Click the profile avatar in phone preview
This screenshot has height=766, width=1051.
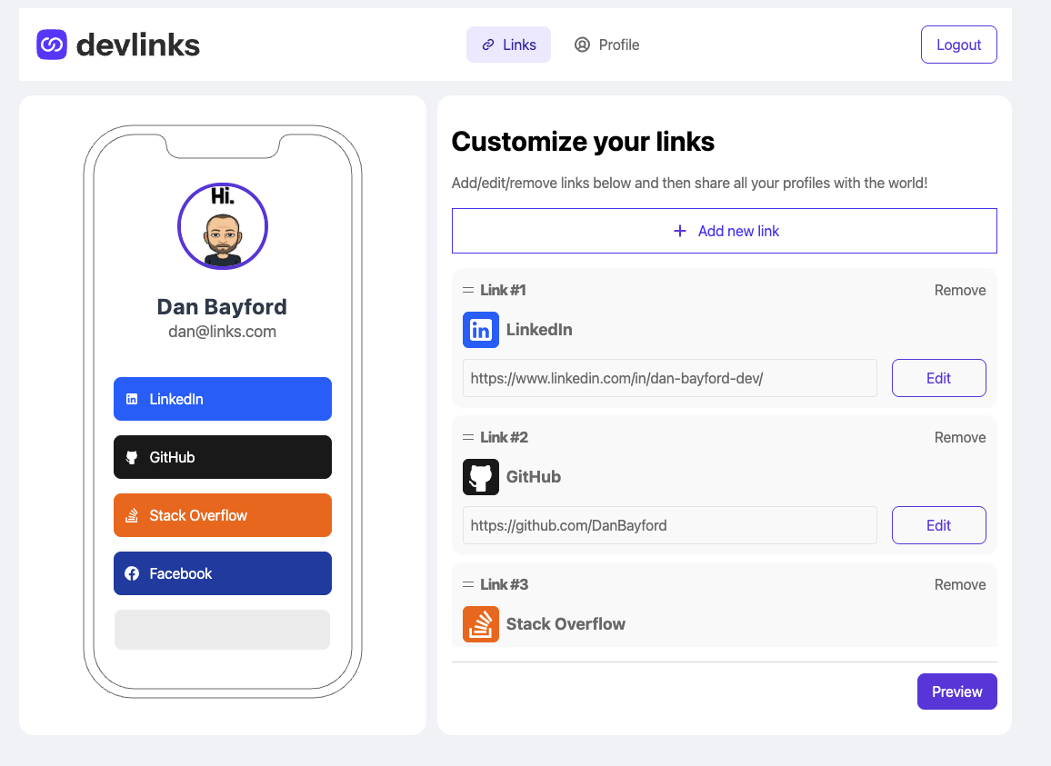223,227
